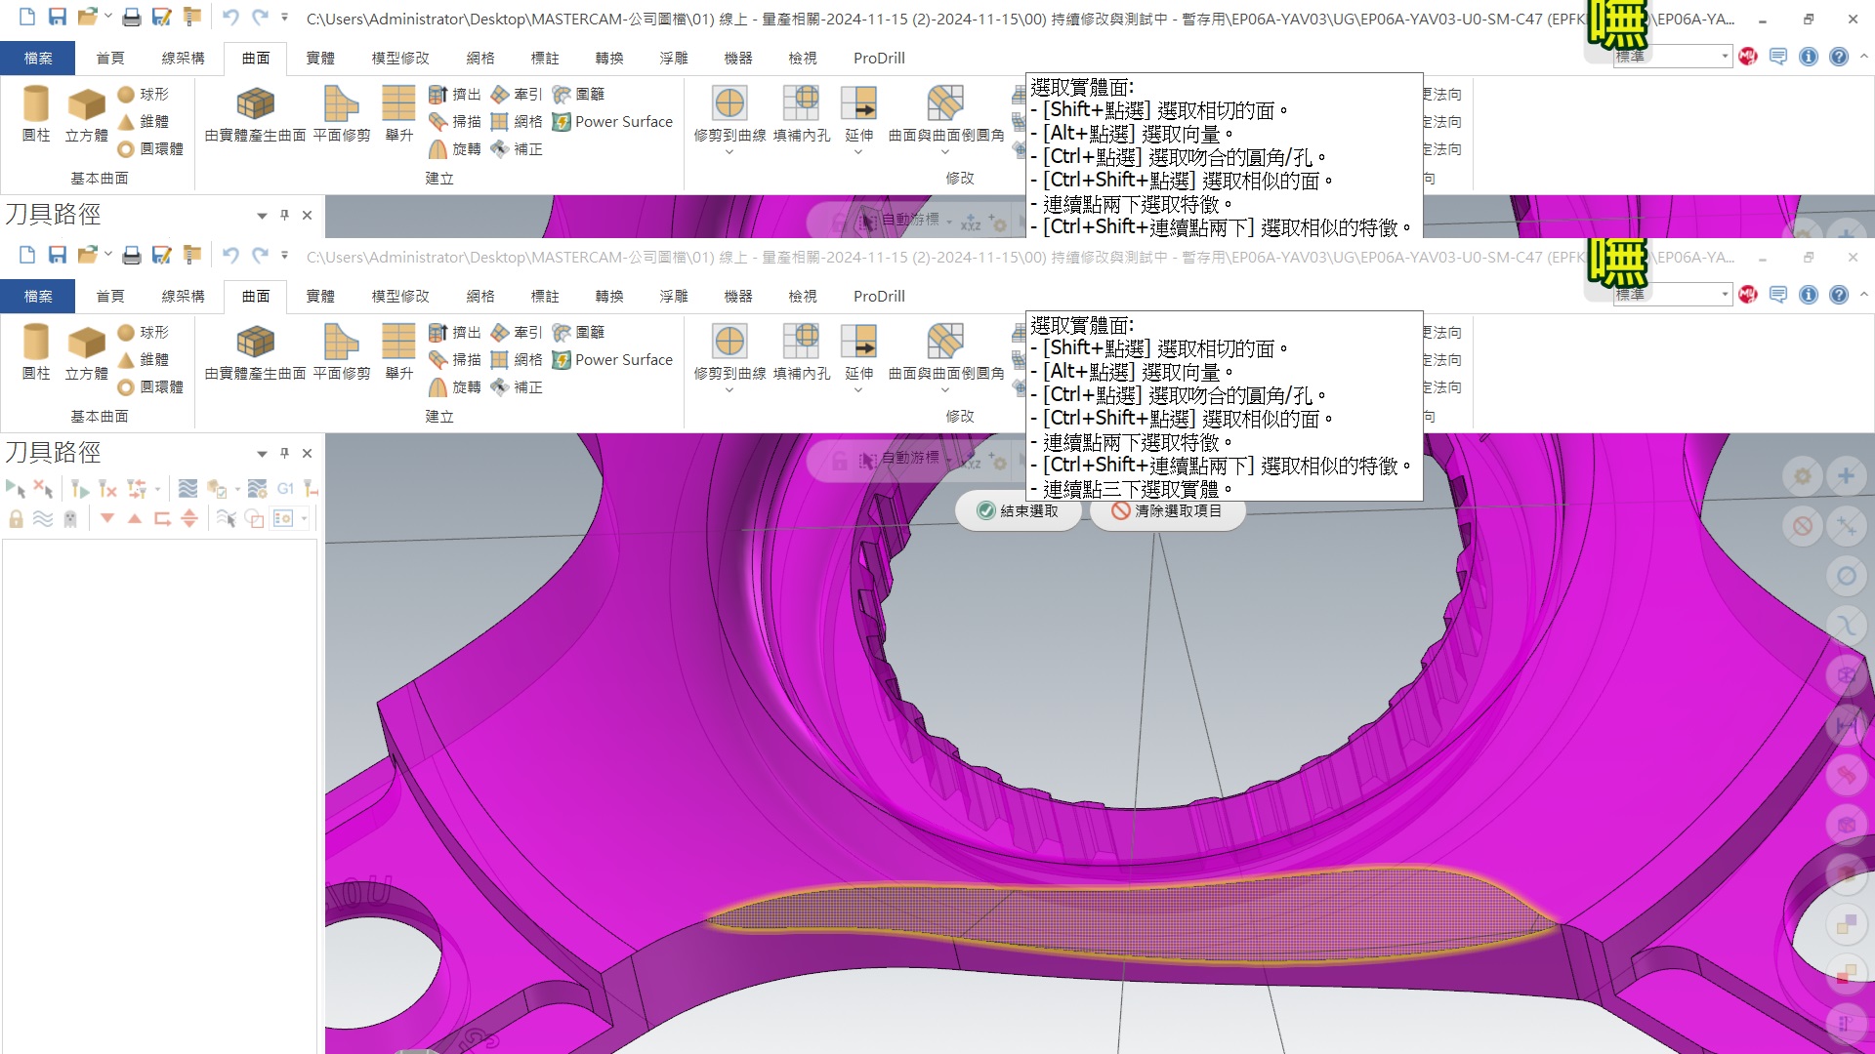
Task: Switch to the 線架構 tab in the lower ribbon
Action: pos(183,296)
